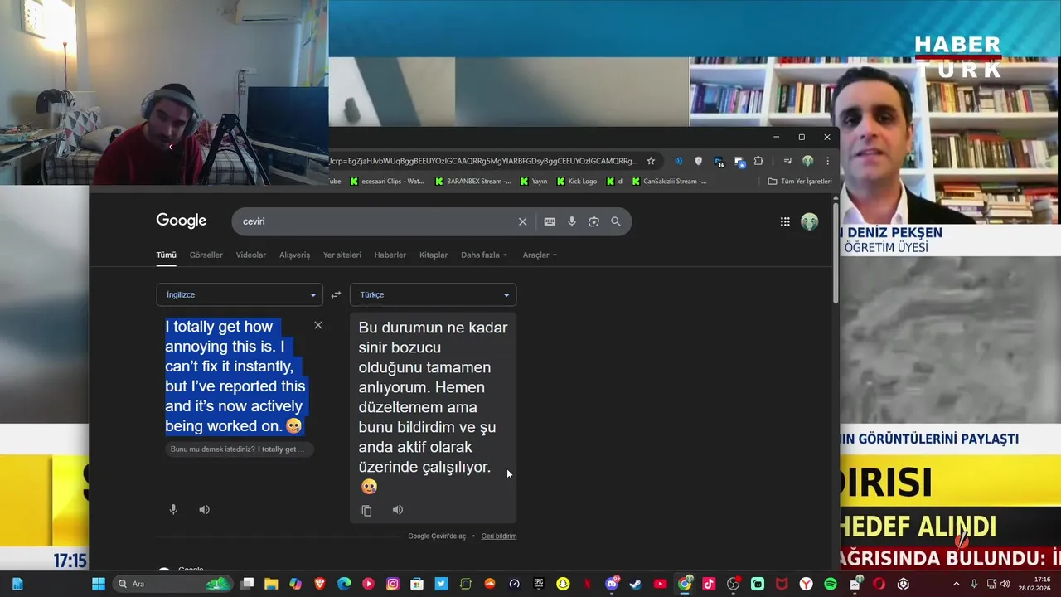Screen dimensions: 1061x597
Task: Switch to the Haberler tab
Action: point(390,255)
